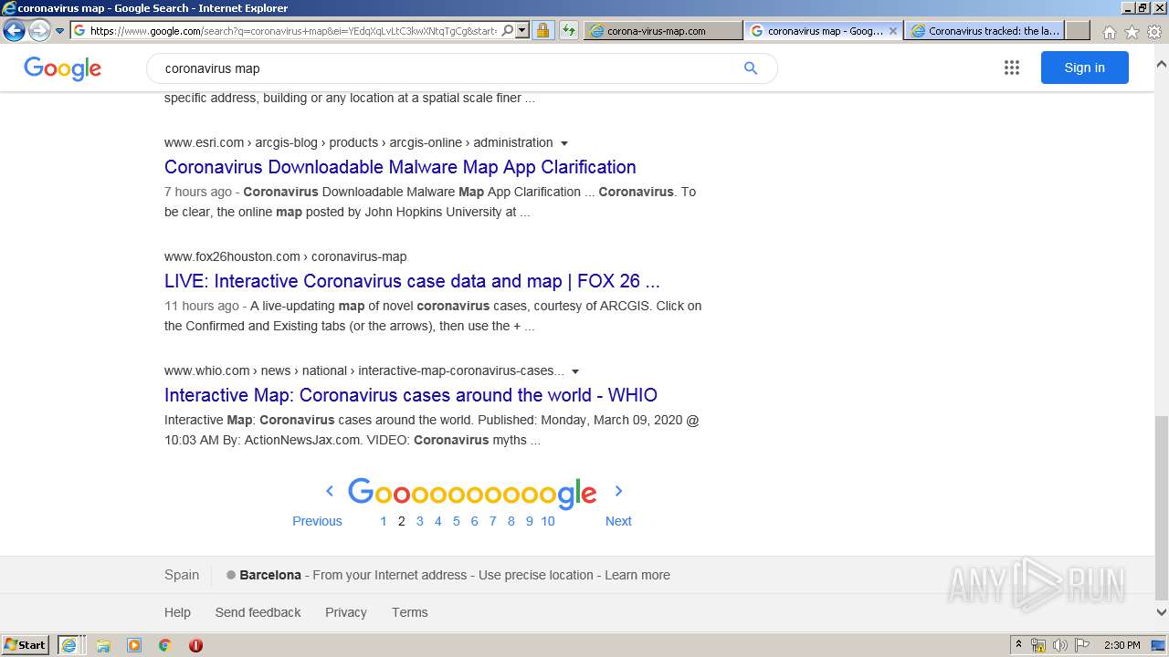Open the Help footer link
This screenshot has width=1169, height=657.
tap(177, 612)
